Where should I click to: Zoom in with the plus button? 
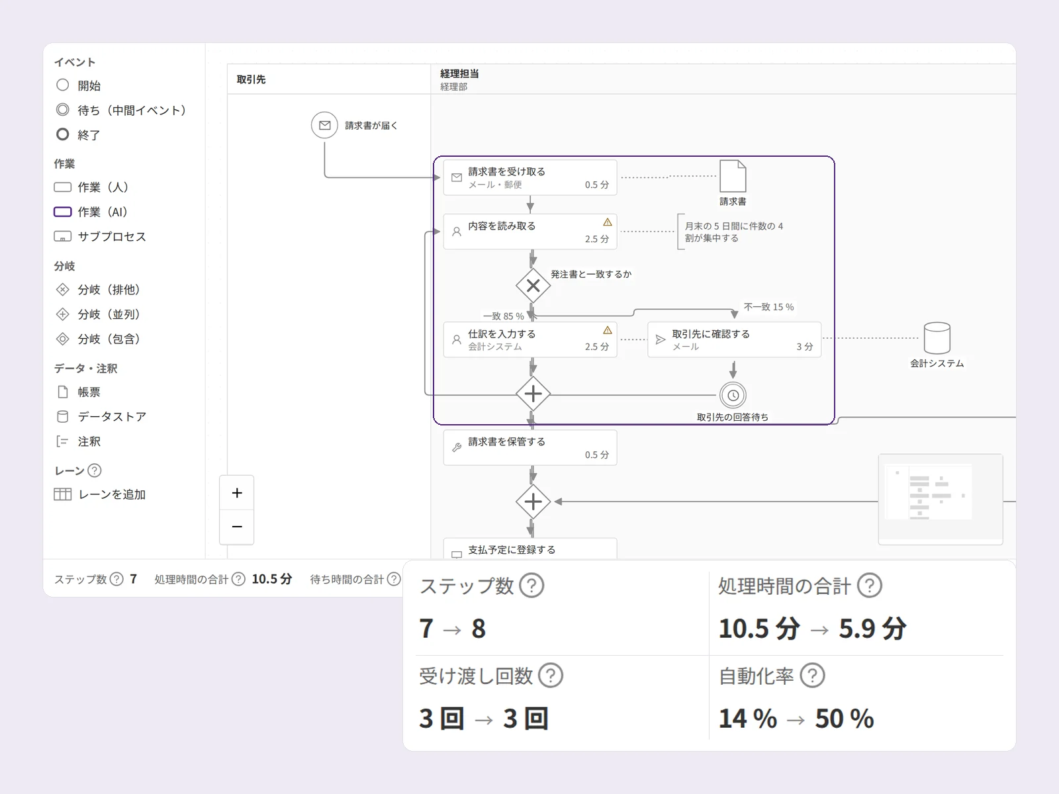237,493
